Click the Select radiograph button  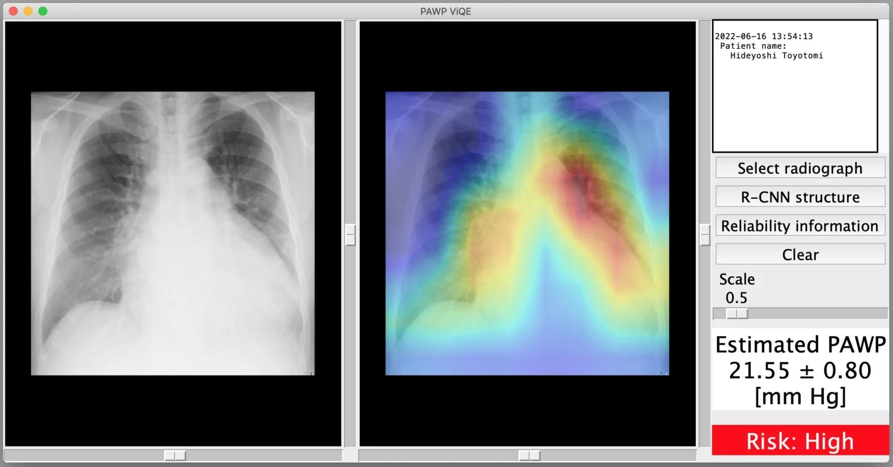(800, 168)
